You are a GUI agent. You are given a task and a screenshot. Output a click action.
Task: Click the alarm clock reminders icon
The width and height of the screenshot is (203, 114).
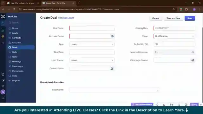tap(171, 105)
